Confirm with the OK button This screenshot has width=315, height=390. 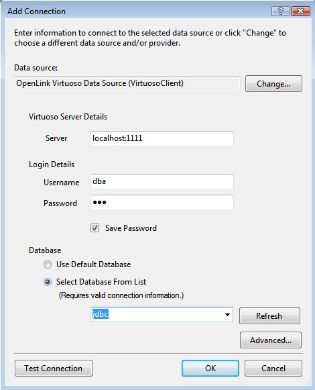[x=210, y=369]
